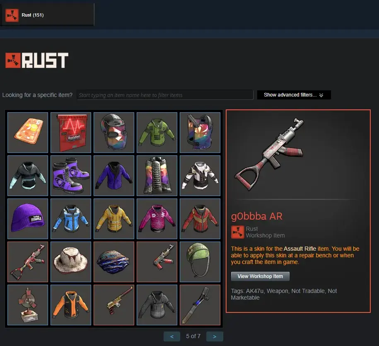Screen dimensions: 379x346
Task: Select the Rustoria chest plate item
Action: pos(157,176)
